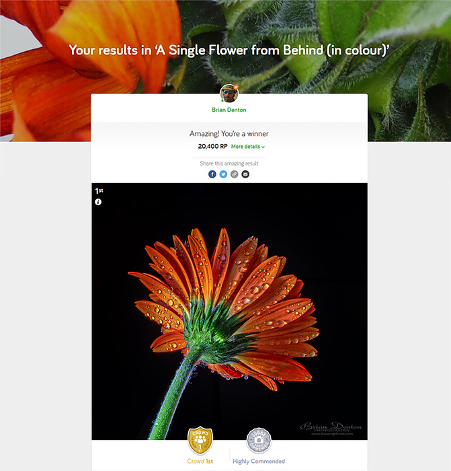Click the chevron beside More details
This screenshot has width=451, height=471.
263,147
